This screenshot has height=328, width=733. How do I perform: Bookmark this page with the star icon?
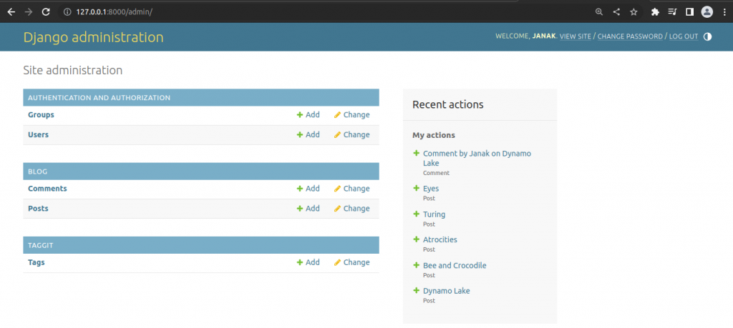click(x=634, y=12)
